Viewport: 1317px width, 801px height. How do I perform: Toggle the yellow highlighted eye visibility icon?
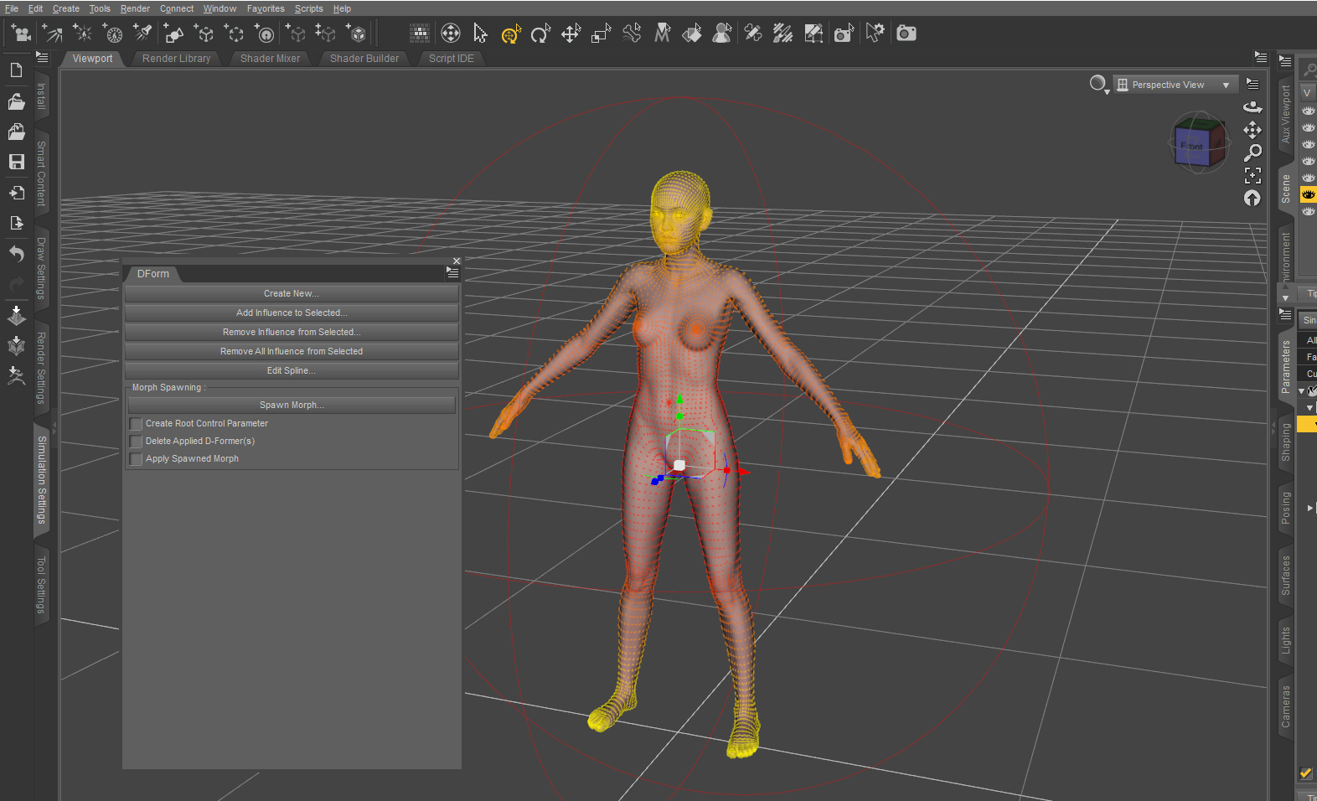pyautogui.click(x=1308, y=194)
